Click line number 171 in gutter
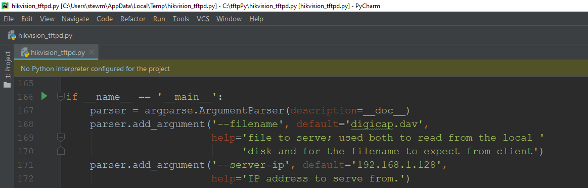588x188 pixels. (x=25, y=165)
